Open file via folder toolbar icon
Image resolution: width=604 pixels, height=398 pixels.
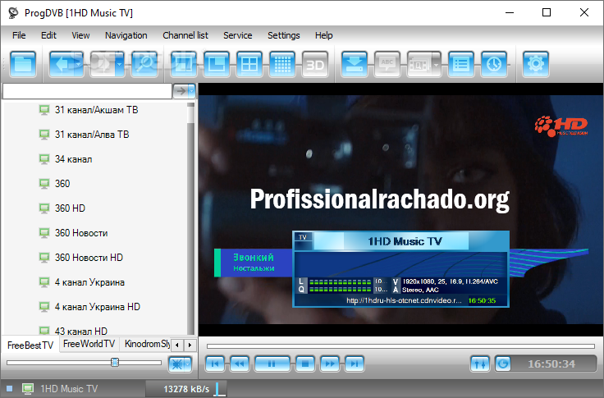pyautogui.click(x=23, y=64)
